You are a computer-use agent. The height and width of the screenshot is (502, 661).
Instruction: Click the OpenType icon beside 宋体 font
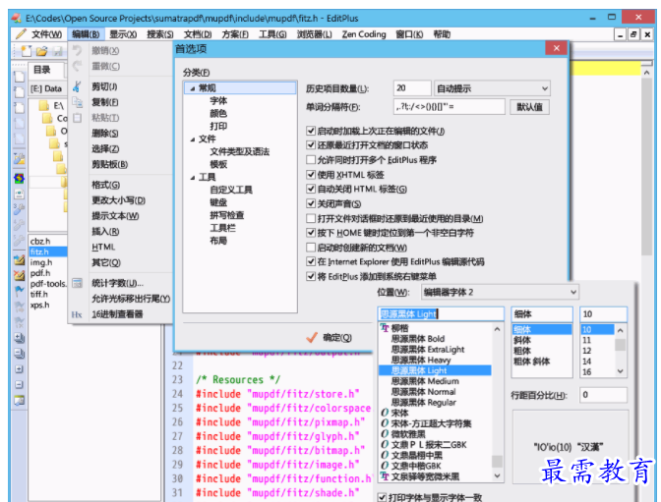coord(385,413)
